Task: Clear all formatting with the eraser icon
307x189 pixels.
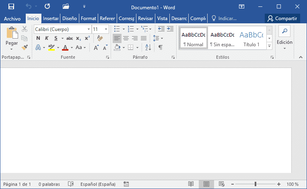Action: 100,38
